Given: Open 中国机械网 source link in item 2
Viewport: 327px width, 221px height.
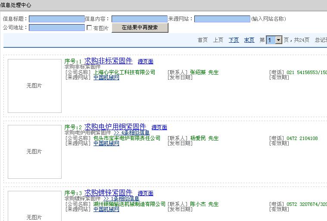Looking at the screenshot, I should pos(106,143).
